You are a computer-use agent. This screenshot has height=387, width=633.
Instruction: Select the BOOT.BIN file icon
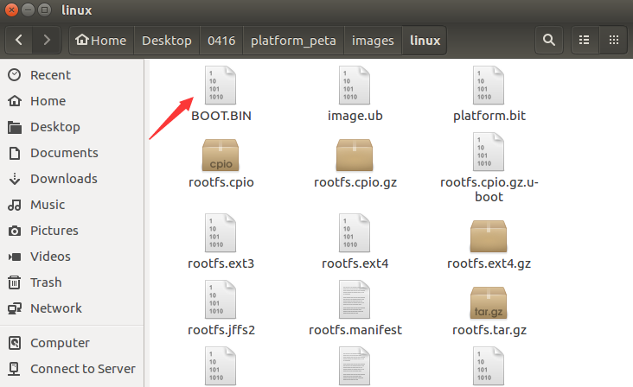(221, 85)
